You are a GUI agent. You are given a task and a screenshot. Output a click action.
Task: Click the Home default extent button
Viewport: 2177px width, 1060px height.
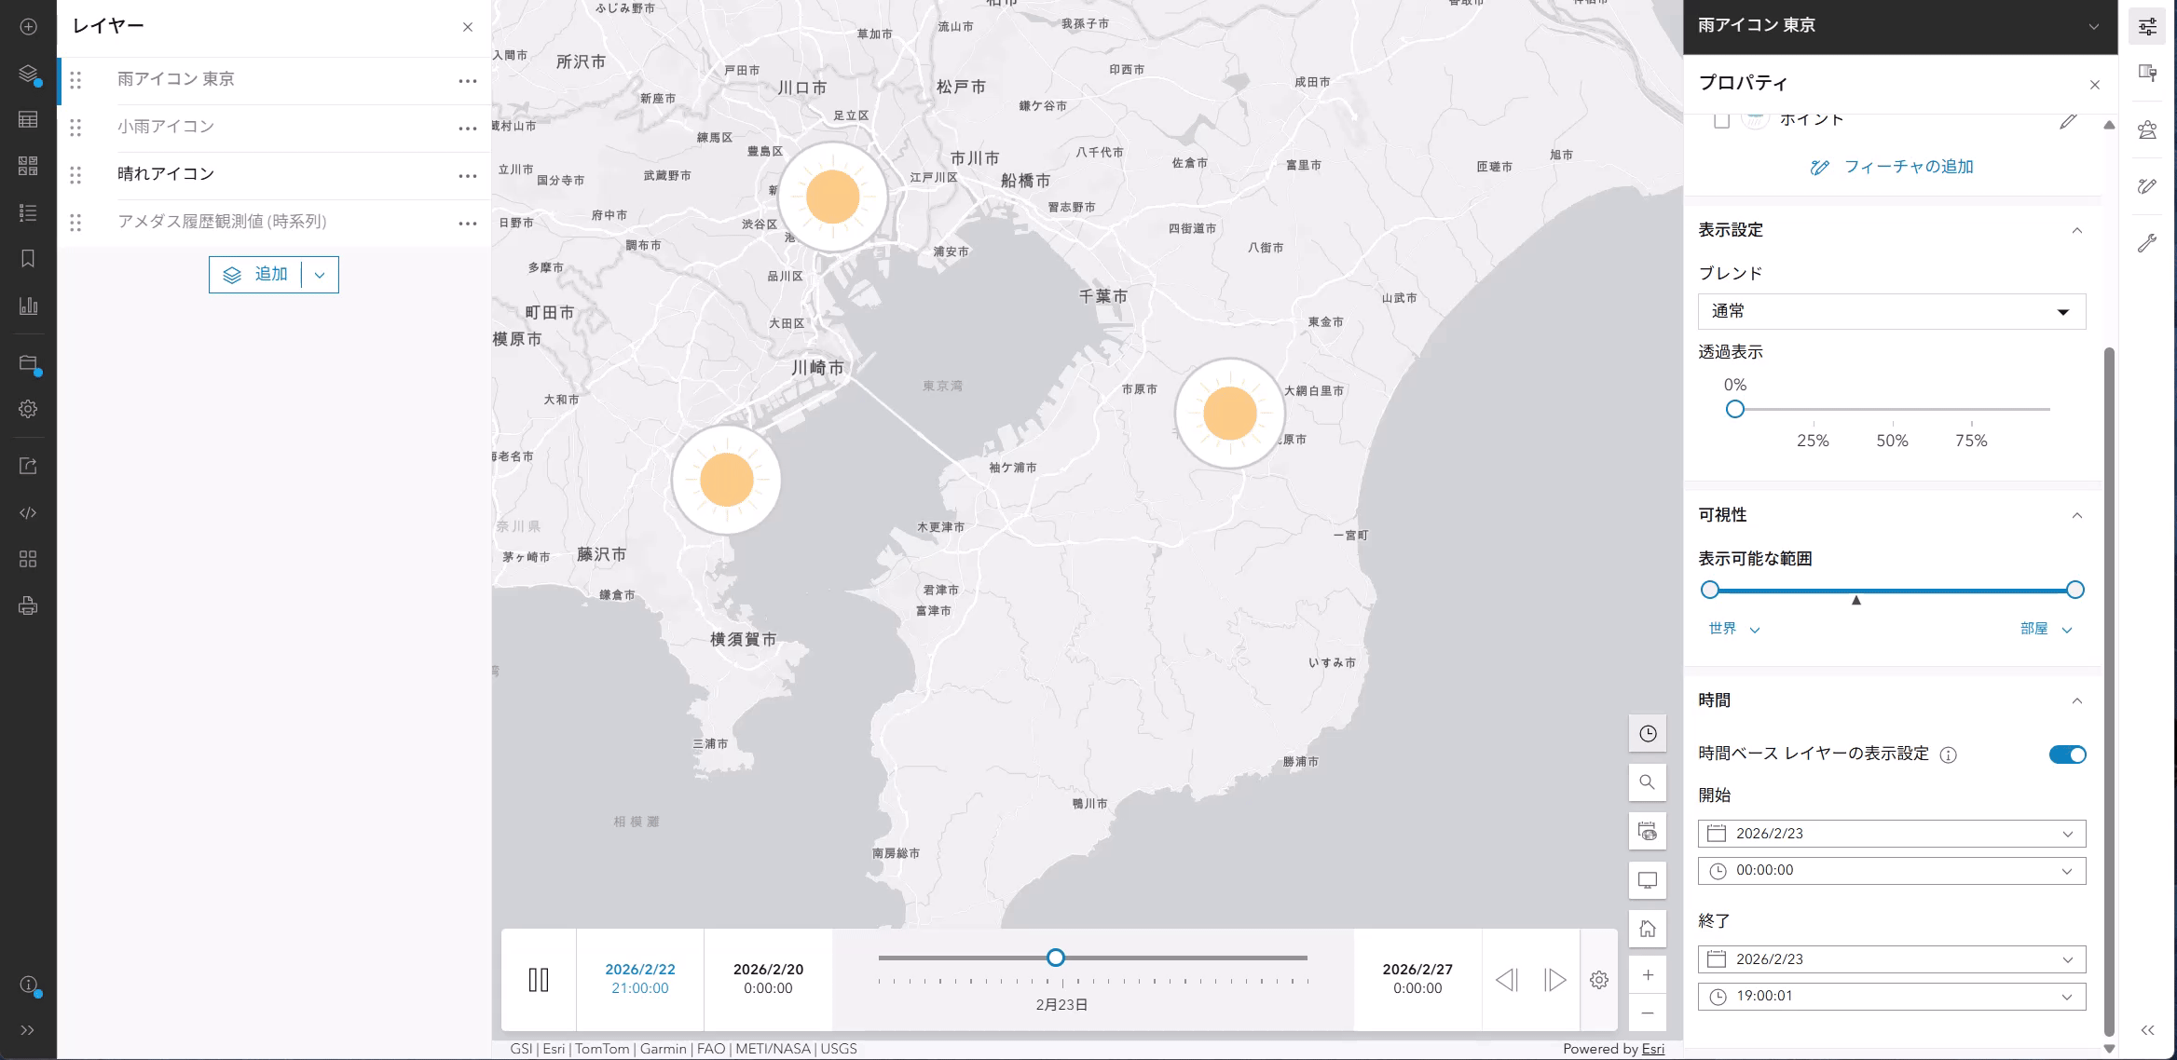pyautogui.click(x=1647, y=929)
